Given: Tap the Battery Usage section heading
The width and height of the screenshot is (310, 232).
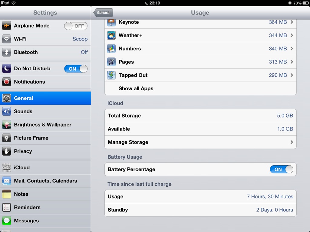Looking at the screenshot, I should pos(125,157).
